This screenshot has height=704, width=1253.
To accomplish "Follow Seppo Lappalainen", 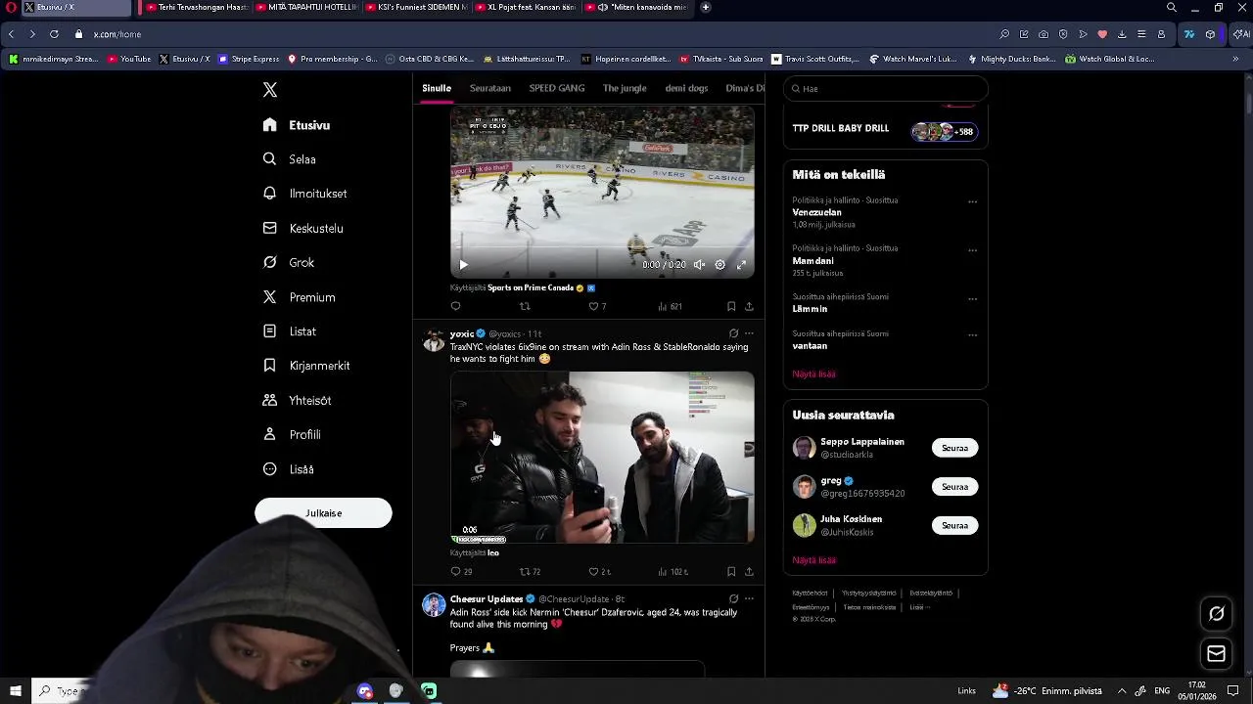I will tap(954, 448).
